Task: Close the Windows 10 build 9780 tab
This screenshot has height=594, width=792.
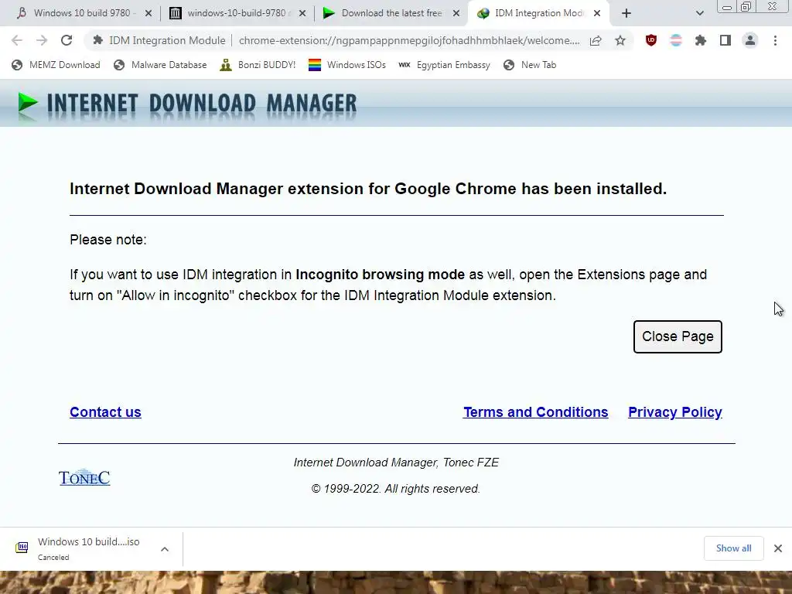Action: pos(148,14)
